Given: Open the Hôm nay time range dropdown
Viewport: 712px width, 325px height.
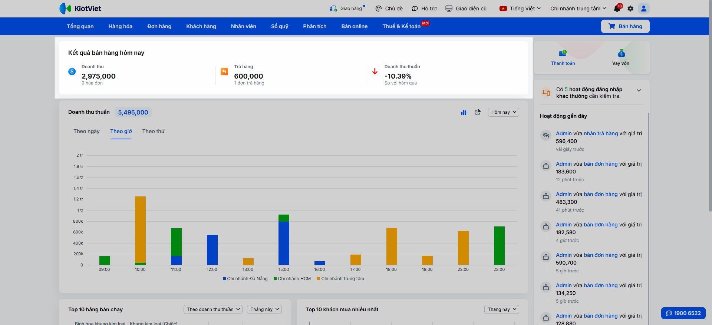Looking at the screenshot, I should (503, 112).
